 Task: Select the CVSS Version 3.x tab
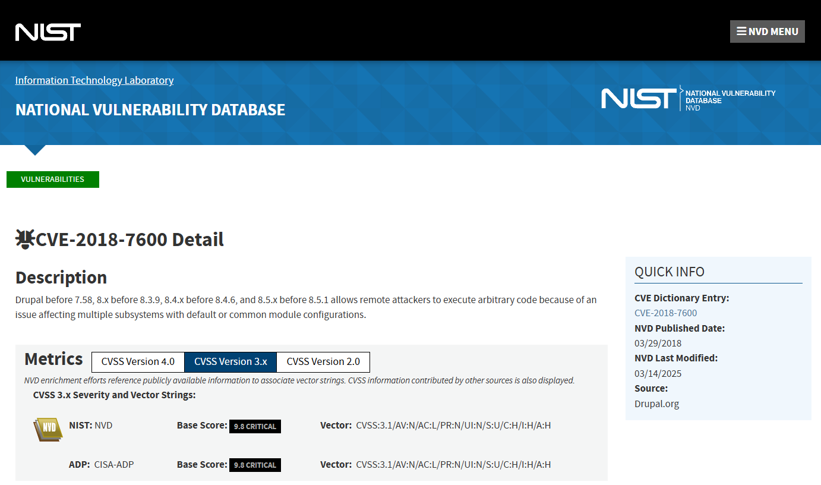[x=230, y=362]
